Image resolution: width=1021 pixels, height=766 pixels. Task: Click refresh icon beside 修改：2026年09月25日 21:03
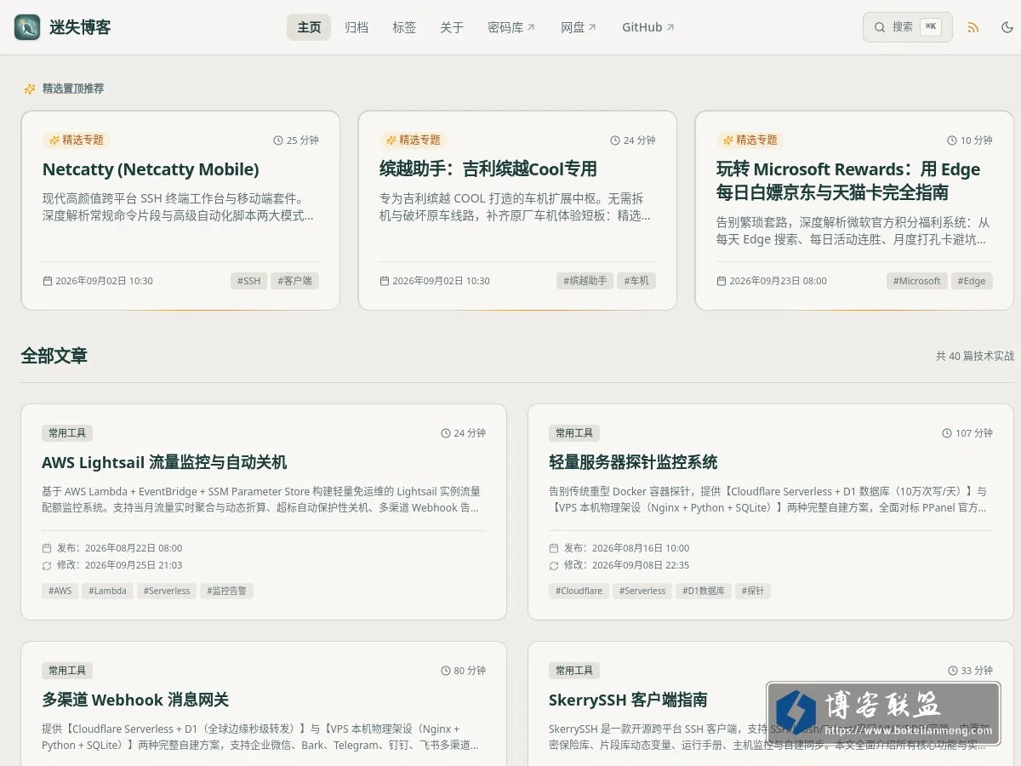[x=47, y=565]
